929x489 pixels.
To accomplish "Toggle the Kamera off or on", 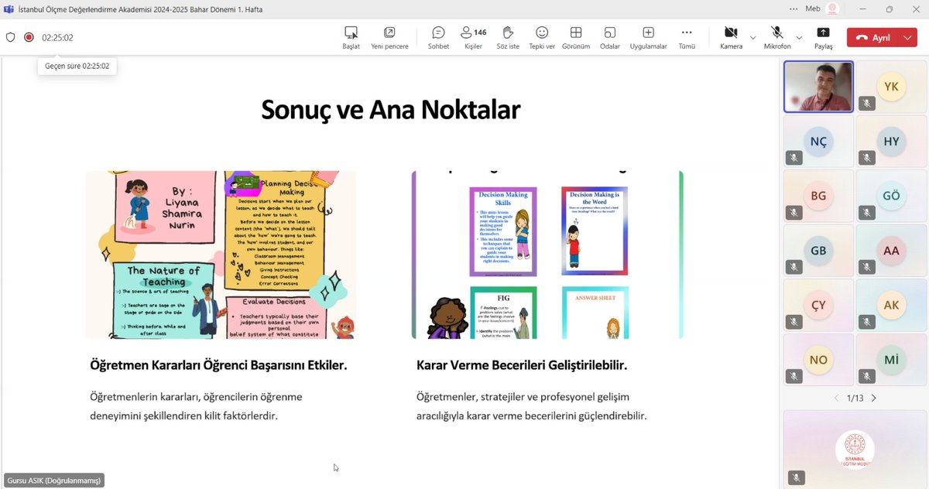I will pos(731,37).
